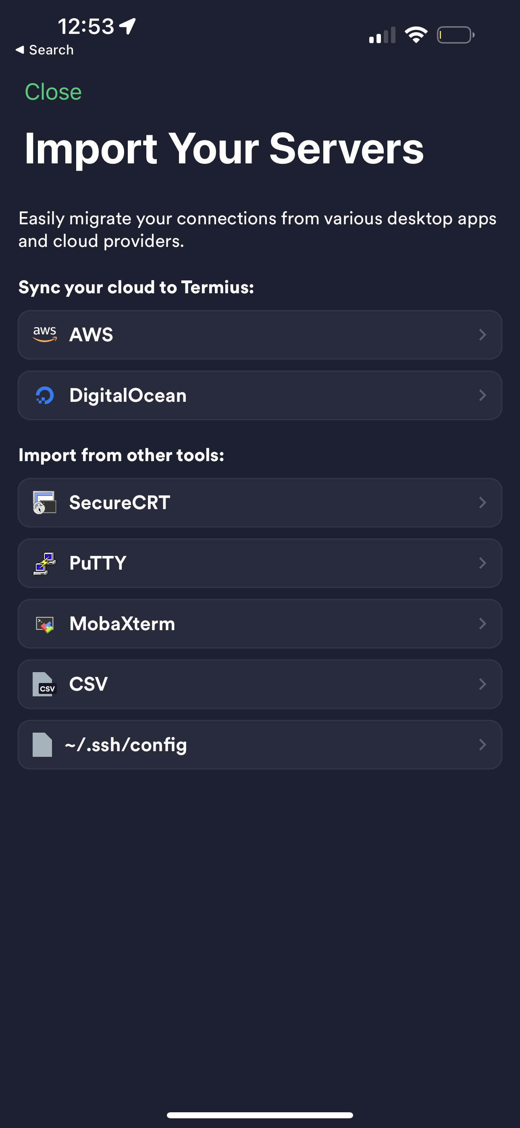520x1128 pixels.
Task: Expand the DigitalOcean row chevron
Action: [483, 395]
